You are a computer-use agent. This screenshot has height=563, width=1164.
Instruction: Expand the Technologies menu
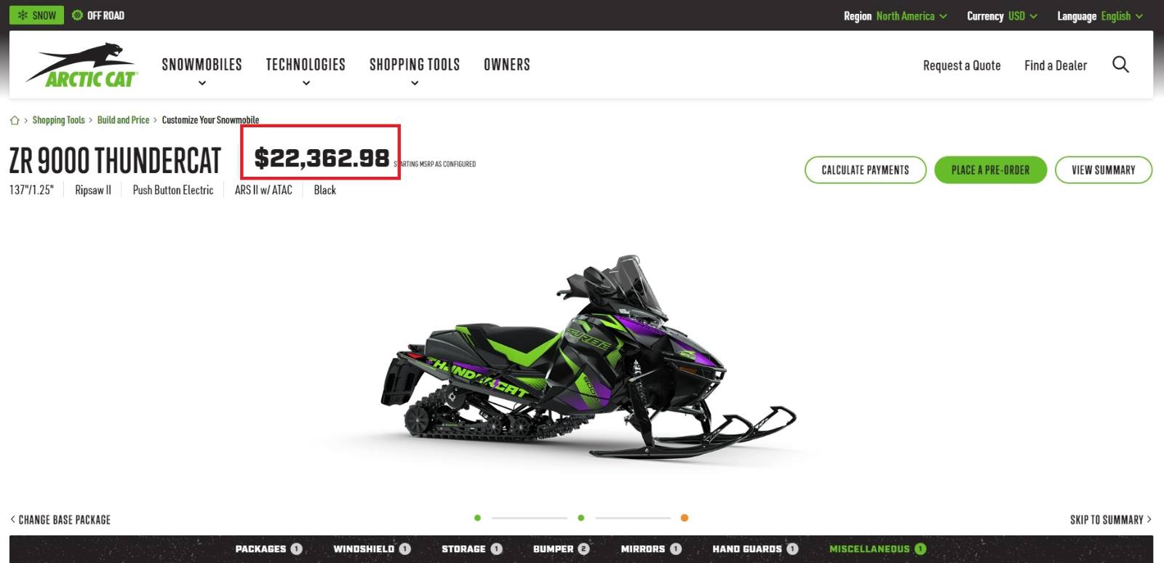pos(306,71)
